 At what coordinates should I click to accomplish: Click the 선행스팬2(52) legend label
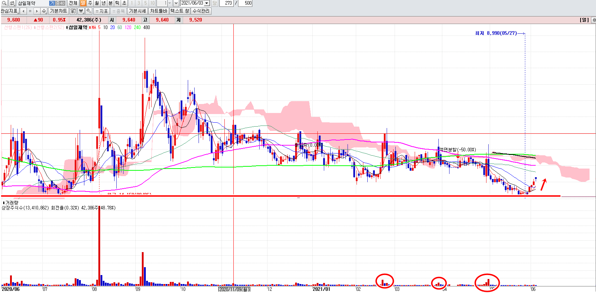50,27
